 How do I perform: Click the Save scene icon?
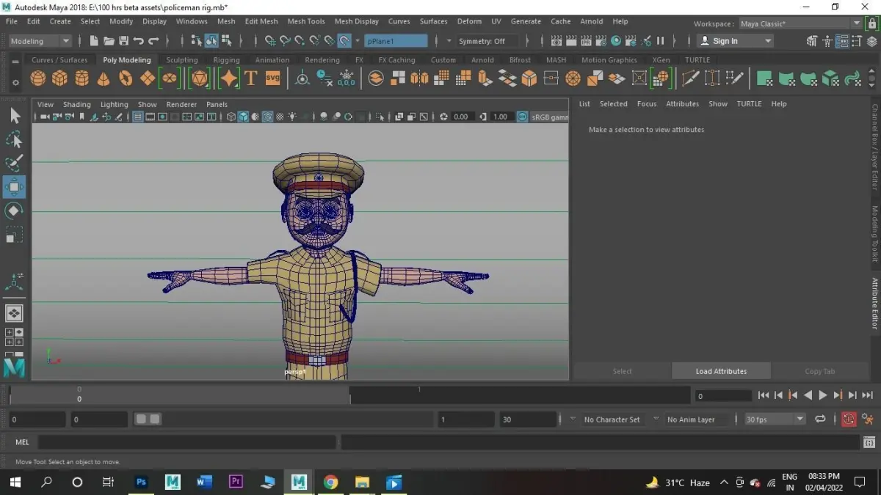(123, 41)
